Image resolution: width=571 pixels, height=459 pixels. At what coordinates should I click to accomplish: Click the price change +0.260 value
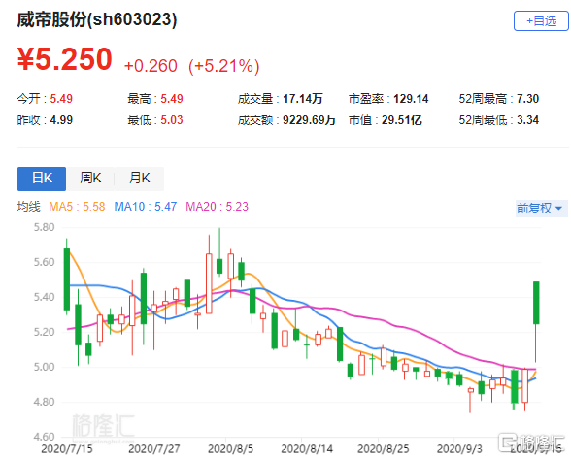[151, 66]
